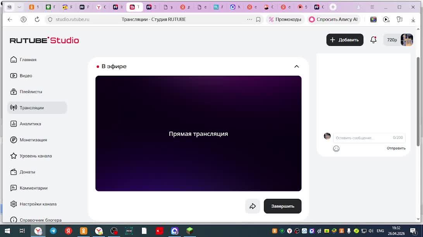Click Отправить to send the message
The height and width of the screenshot is (237, 423).
(396, 148)
